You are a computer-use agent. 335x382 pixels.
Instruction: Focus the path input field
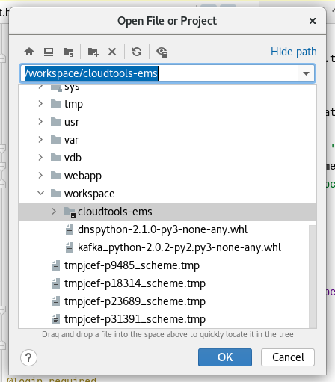[159, 73]
